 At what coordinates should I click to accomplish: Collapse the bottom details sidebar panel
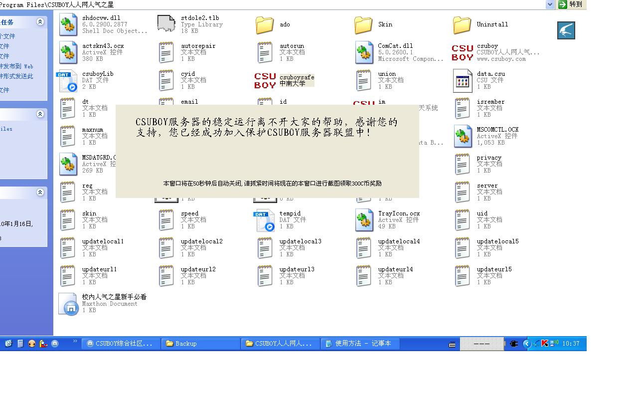40,193
